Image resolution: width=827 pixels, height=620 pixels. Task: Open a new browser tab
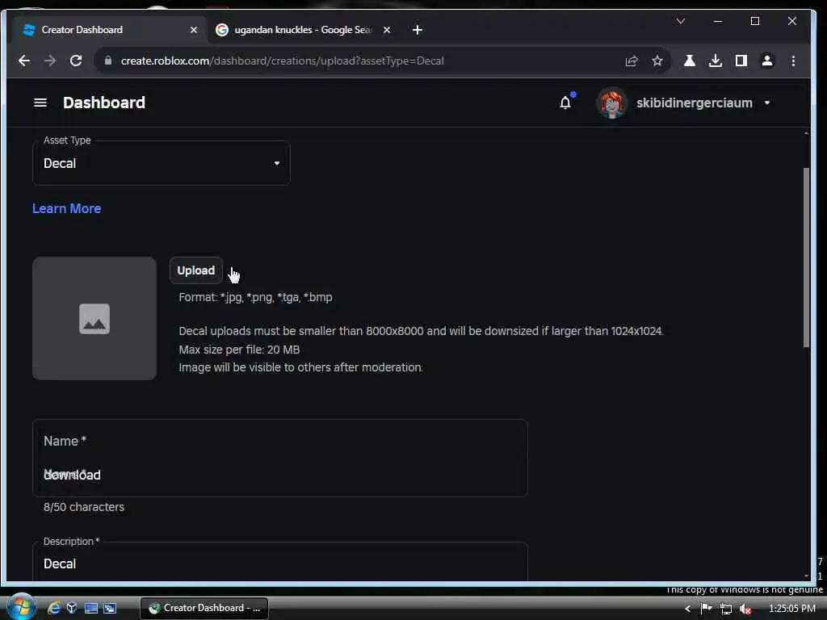point(418,30)
